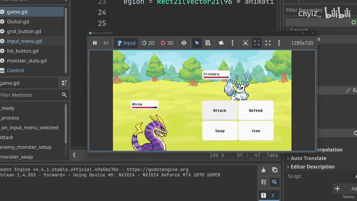Minimize the Monster debug window

click(x=293, y=33)
